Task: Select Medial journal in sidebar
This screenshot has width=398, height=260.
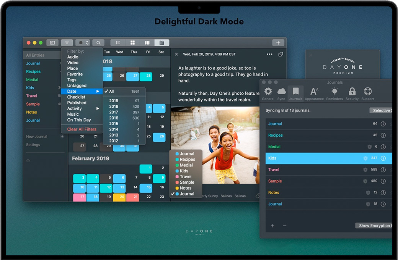Action: (32, 79)
